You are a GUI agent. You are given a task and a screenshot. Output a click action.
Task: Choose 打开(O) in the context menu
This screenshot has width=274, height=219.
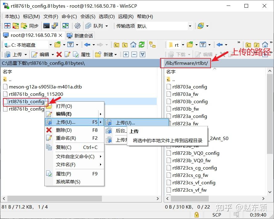coord(75,106)
